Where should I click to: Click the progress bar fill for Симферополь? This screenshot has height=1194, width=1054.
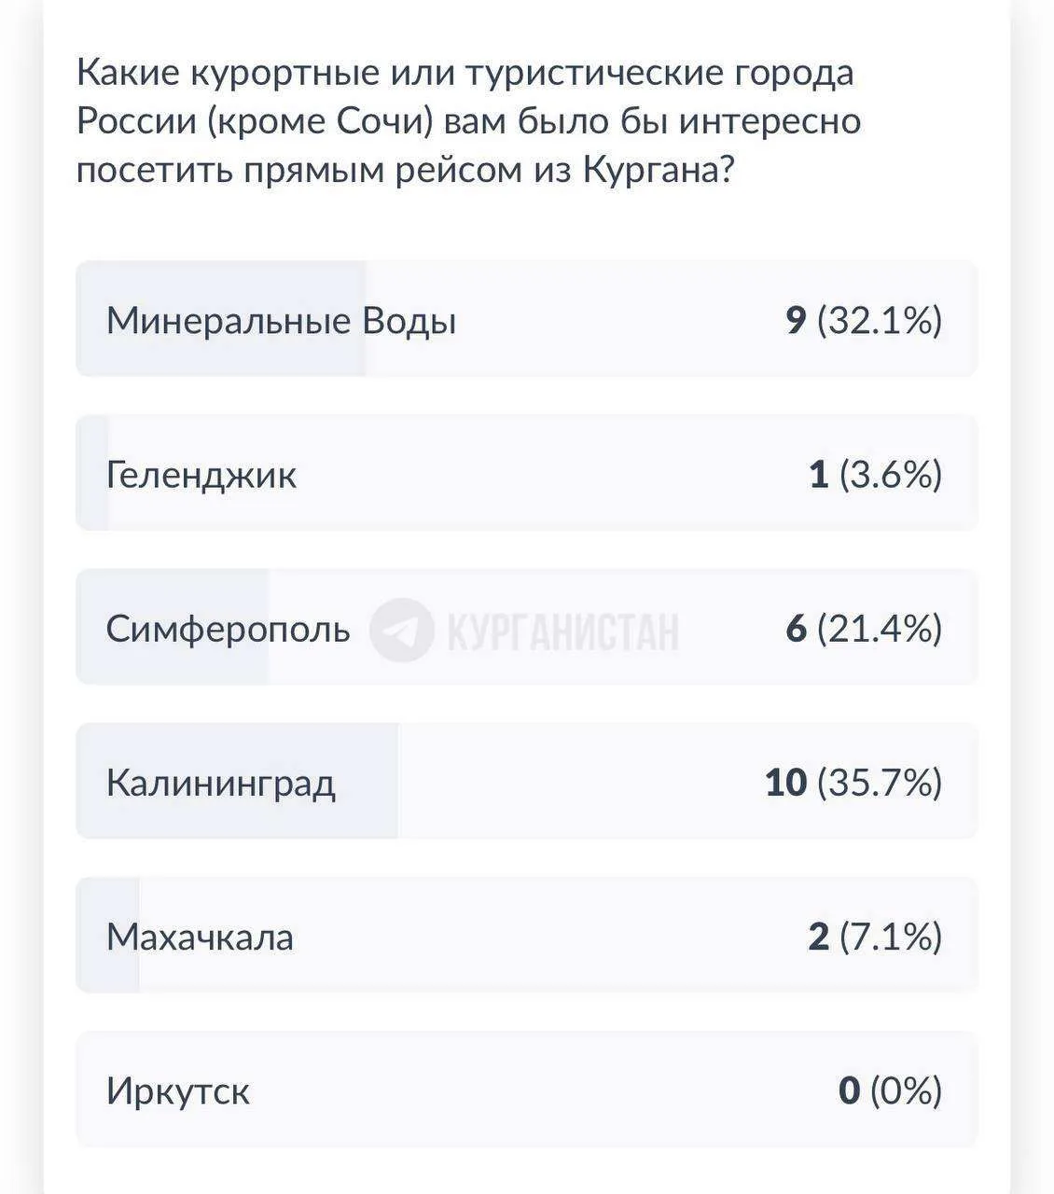(172, 627)
